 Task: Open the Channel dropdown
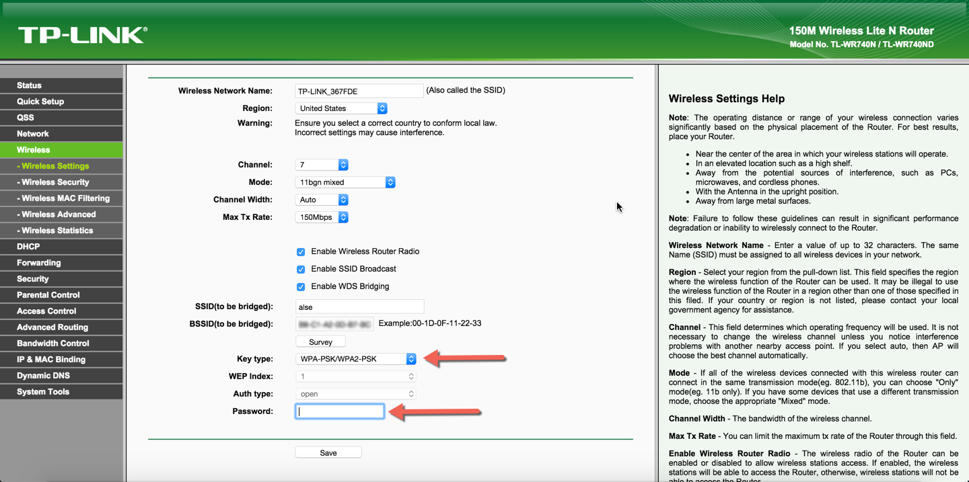pos(322,165)
